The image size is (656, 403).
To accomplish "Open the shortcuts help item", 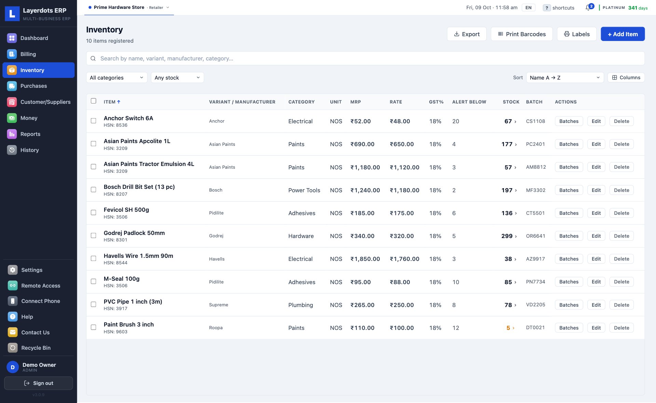I will (559, 8).
